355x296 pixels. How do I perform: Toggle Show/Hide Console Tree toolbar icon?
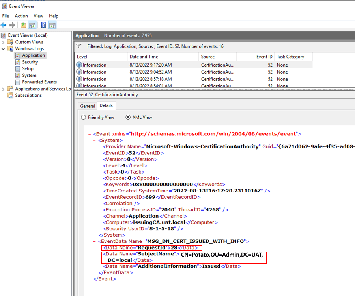click(32, 25)
